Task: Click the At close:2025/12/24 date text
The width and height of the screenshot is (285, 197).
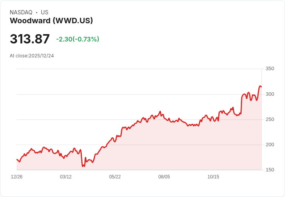Action: pyautogui.click(x=32, y=56)
